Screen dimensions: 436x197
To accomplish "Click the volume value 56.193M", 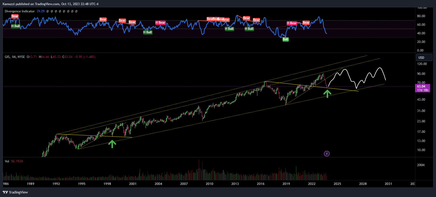I will (x=17, y=161).
